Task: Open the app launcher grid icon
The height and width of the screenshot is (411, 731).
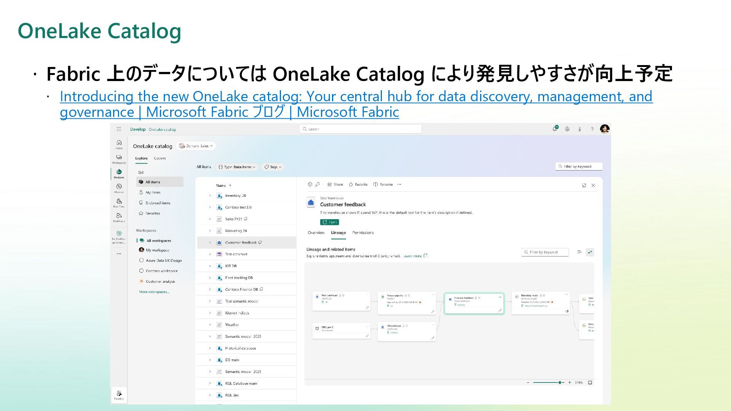Action: click(119, 129)
